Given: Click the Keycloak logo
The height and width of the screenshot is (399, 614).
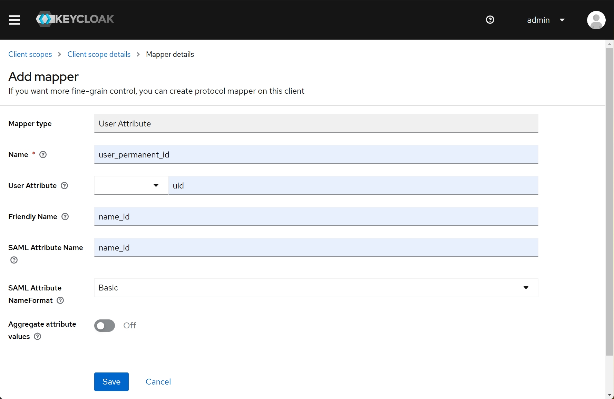Looking at the screenshot, I should [x=75, y=19].
